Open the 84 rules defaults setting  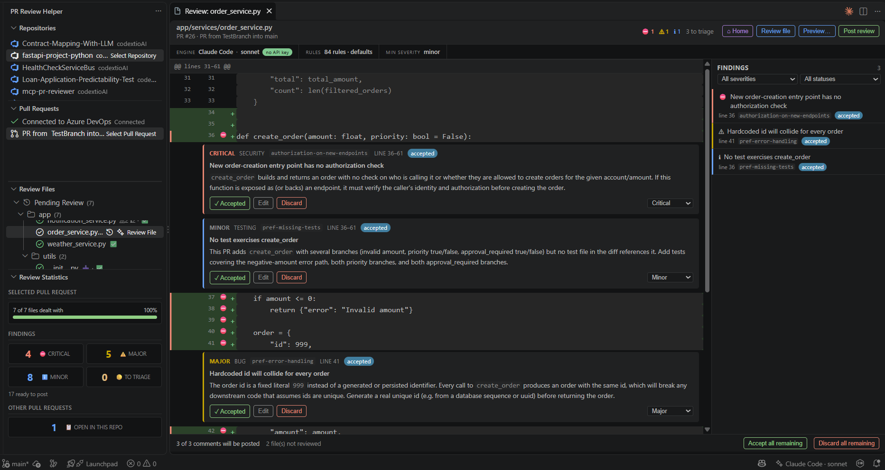pyautogui.click(x=339, y=52)
